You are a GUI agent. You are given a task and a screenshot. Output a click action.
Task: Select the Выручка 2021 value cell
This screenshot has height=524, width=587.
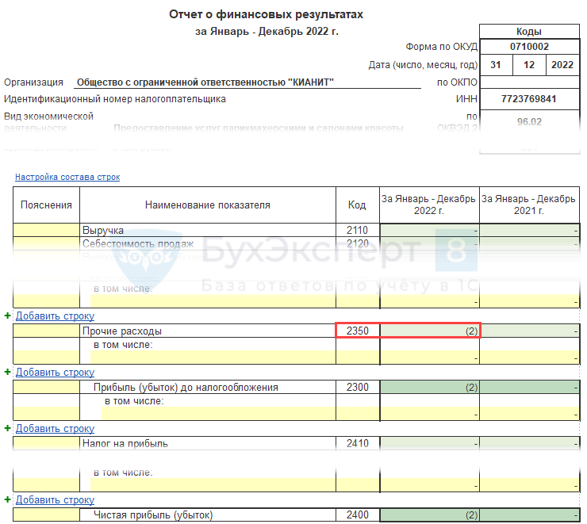click(530, 230)
